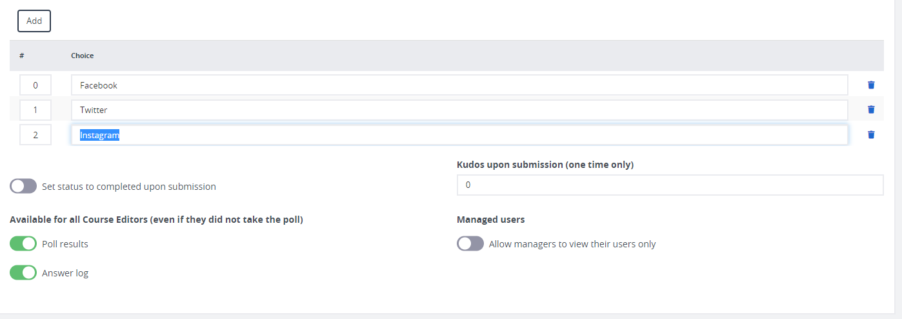Focus the Twitter choice text field
Viewport: 902px width, 319px height.
coord(459,110)
